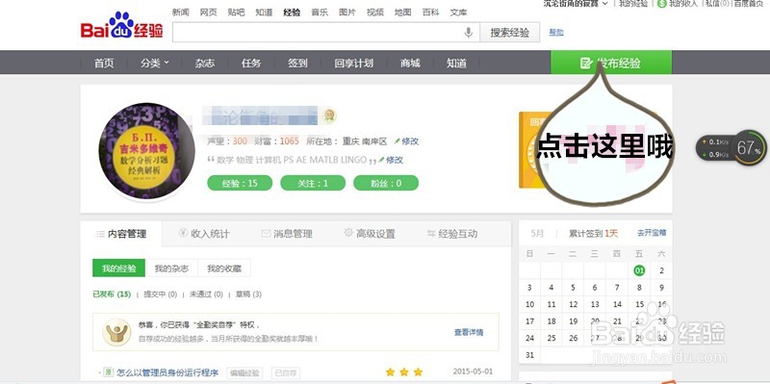The height and width of the screenshot is (384, 770).
Task: Filter by 已发布 (15)
Action: click(112, 294)
